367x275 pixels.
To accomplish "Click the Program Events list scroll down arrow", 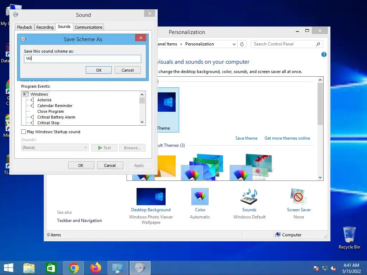I will 142,122.
